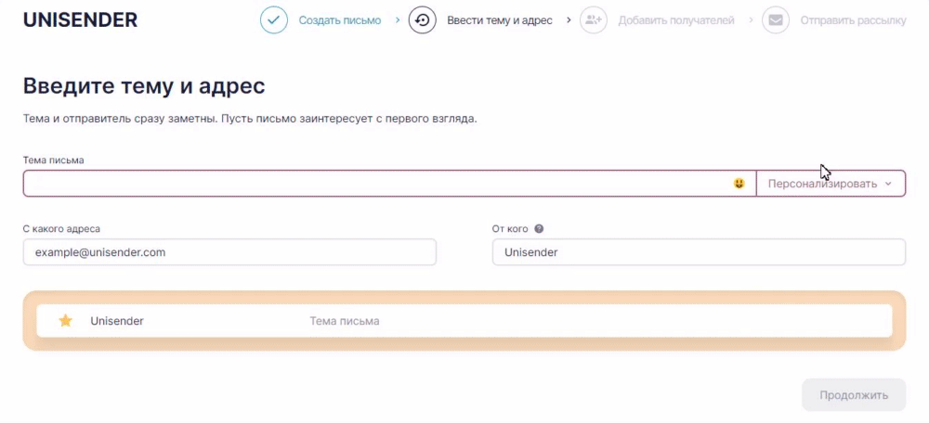Open the emoji picker in subject field

(739, 184)
